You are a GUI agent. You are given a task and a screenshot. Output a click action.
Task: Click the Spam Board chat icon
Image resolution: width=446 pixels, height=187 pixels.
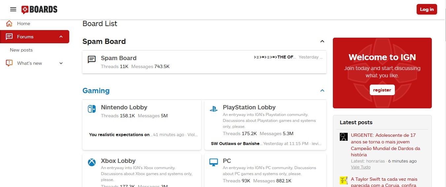[92, 59]
